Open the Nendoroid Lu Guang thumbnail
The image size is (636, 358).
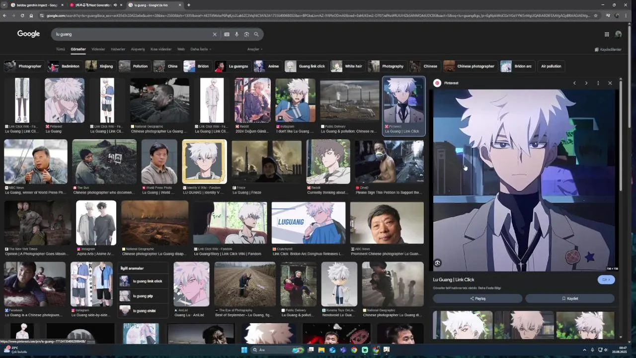339,284
